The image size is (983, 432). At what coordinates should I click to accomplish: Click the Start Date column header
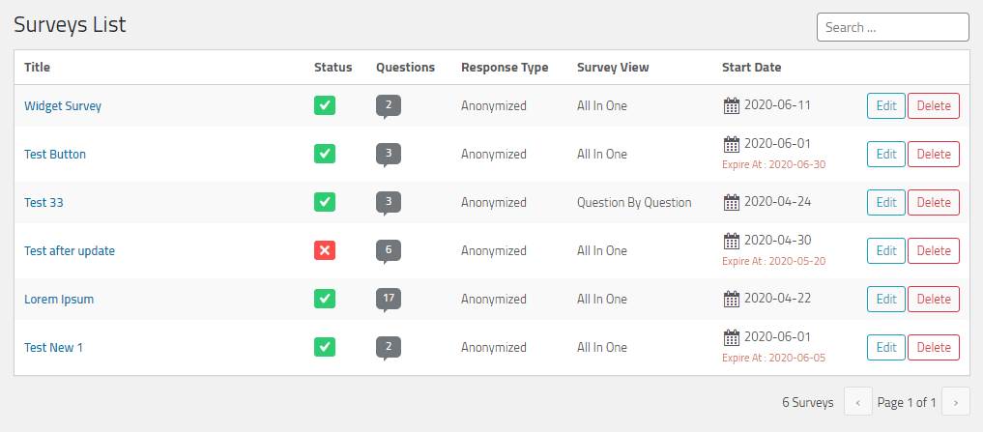(x=751, y=68)
